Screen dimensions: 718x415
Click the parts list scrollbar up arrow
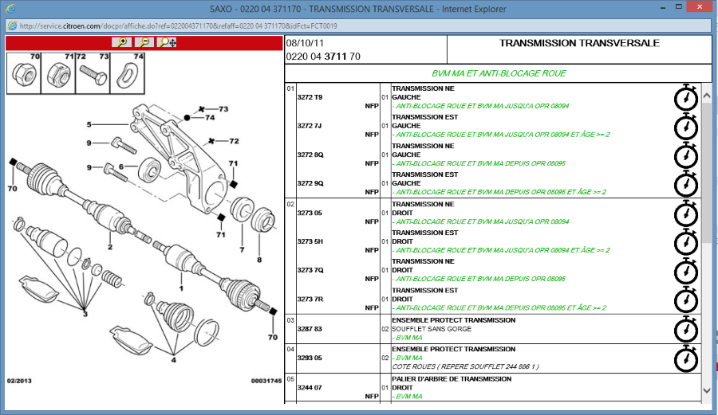tap(707, 96)
